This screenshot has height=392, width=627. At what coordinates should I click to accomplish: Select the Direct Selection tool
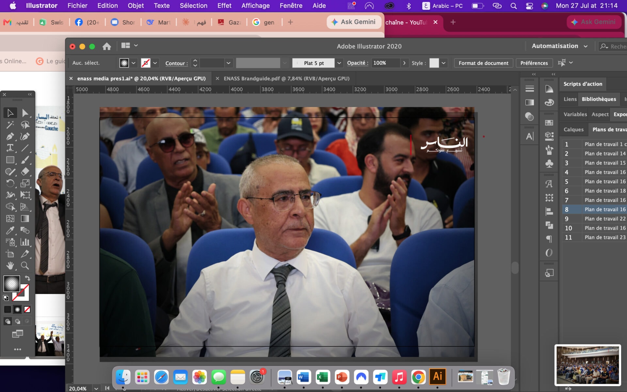tap(25, 113)
